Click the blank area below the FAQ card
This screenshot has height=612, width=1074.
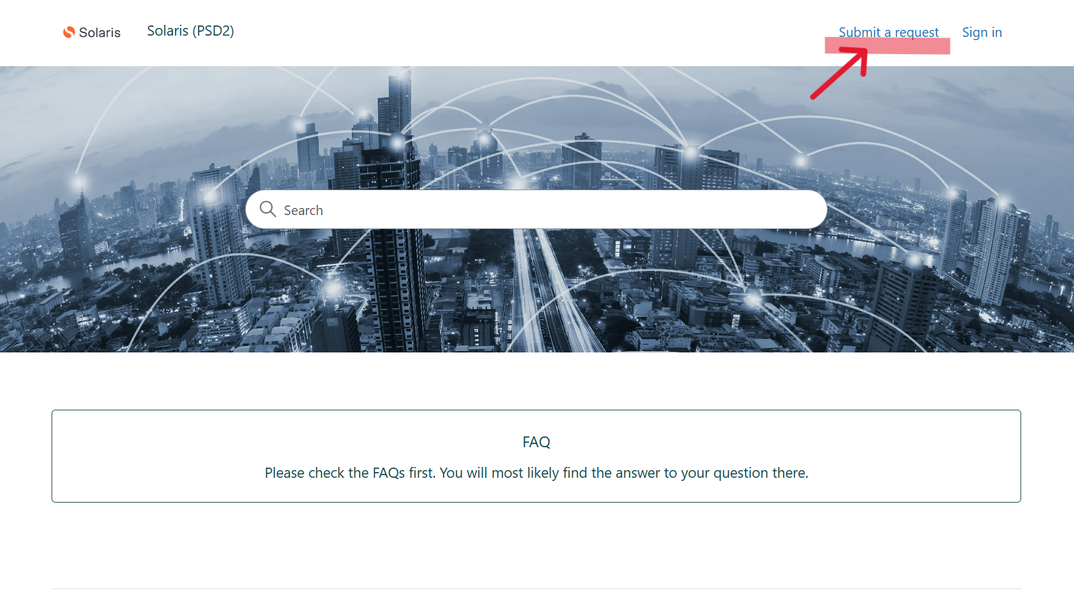(x=536, y=545)
